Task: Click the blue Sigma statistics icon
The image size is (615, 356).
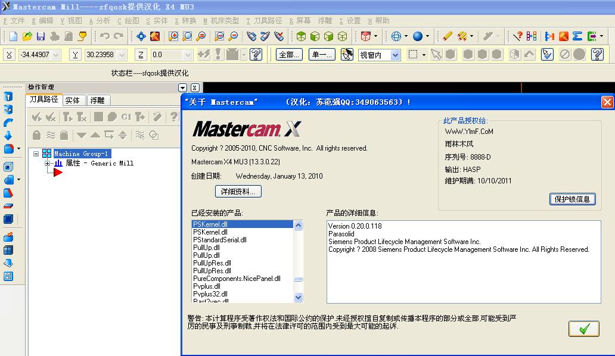Action: (577, 36)
